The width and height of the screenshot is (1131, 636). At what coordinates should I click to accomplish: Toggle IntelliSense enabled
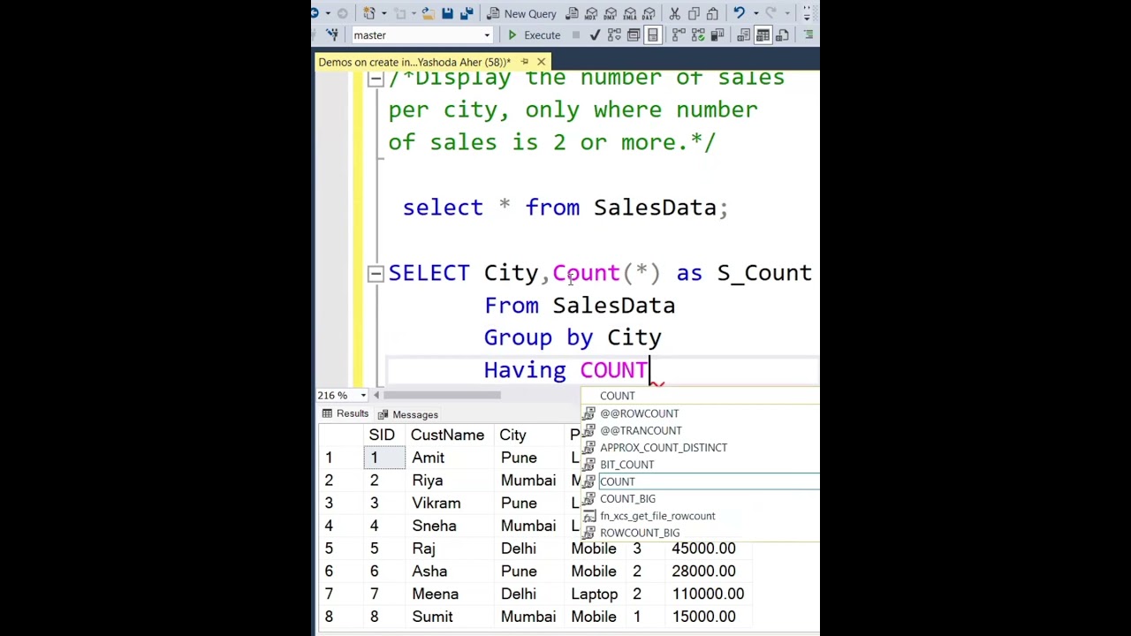pyautogui.click(x=652, y=35)
